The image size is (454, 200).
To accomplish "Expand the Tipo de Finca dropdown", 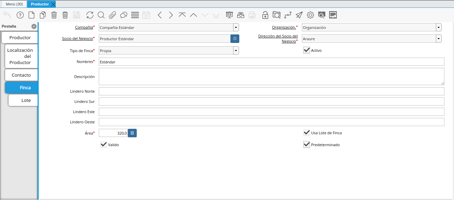I will coord(236,50).
